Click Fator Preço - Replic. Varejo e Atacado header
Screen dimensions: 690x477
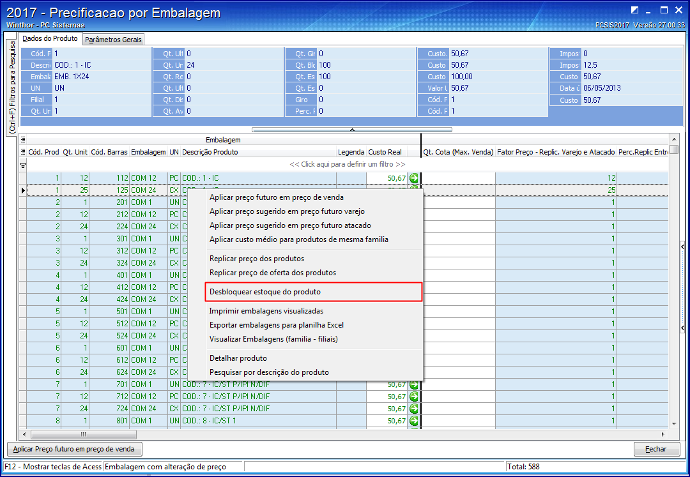[556, 152]
